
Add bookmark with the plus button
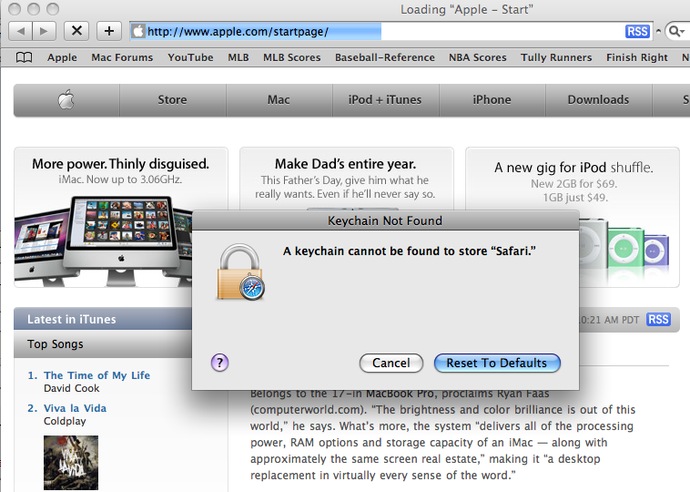click(109, 31)
